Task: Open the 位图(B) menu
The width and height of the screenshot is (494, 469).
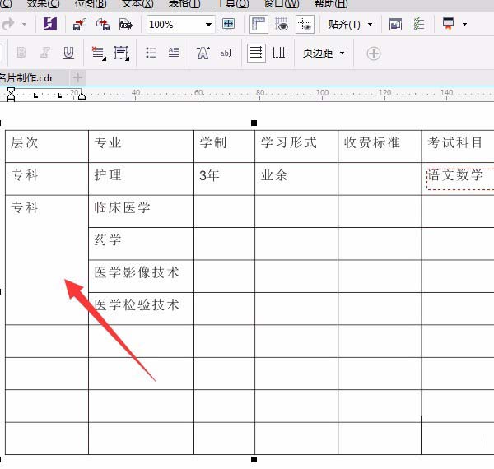Action: [x=91, y=3]
